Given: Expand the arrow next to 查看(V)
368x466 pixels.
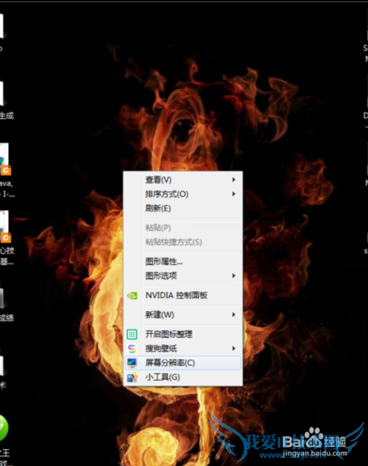Looking at the screenshot, I should [x=234, y=180].
